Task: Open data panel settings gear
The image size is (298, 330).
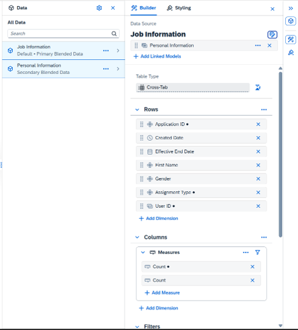Action: [x=99, y=8]
